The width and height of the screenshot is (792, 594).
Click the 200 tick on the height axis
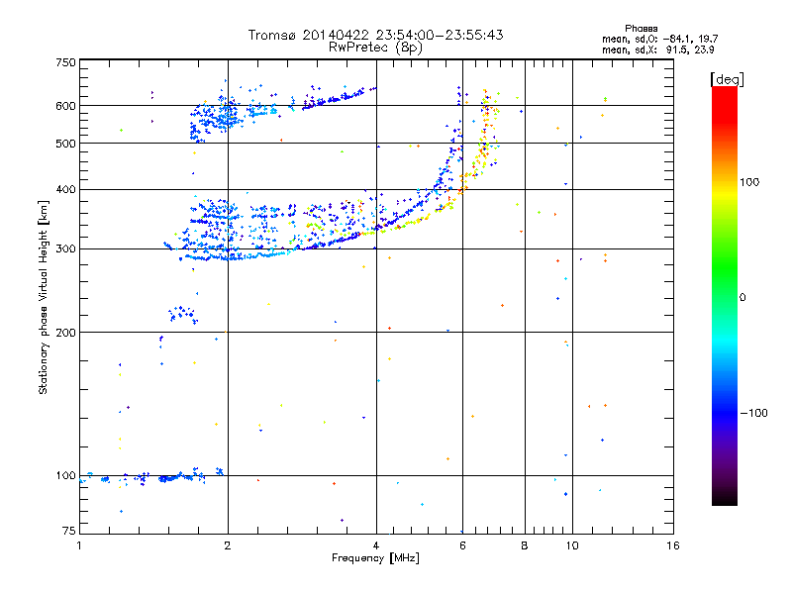[65, 333]
